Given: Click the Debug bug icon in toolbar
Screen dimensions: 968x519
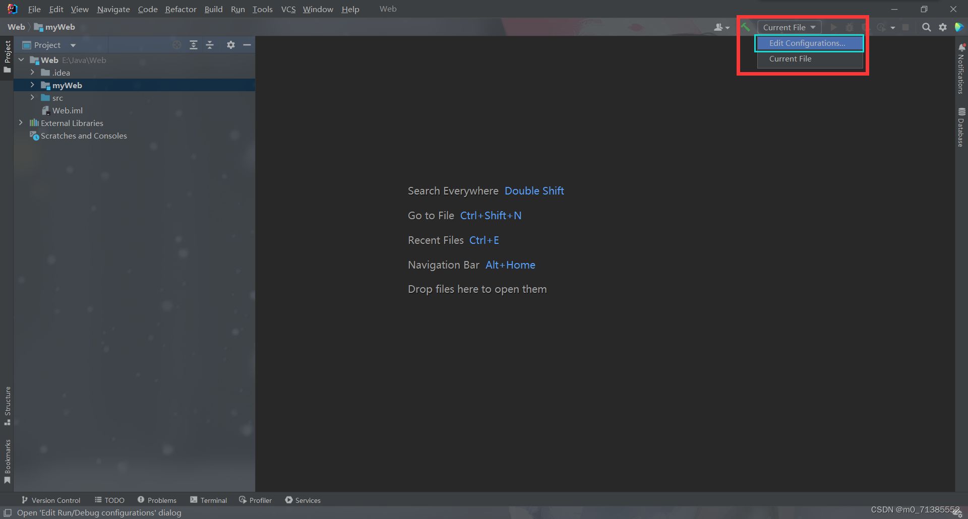Looking at the screenshot, I should (850, 27).
